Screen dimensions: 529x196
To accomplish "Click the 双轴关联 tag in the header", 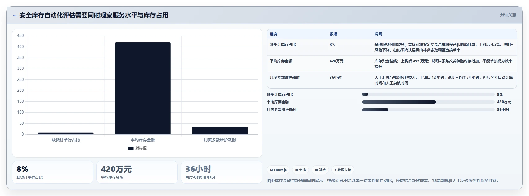I will coord(508,15).
